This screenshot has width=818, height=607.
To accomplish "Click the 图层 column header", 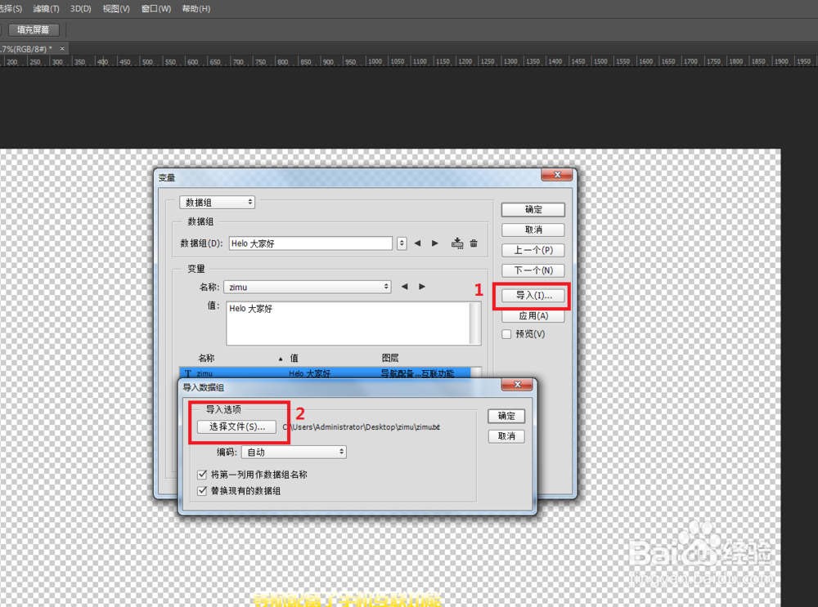I will point(390,358).
